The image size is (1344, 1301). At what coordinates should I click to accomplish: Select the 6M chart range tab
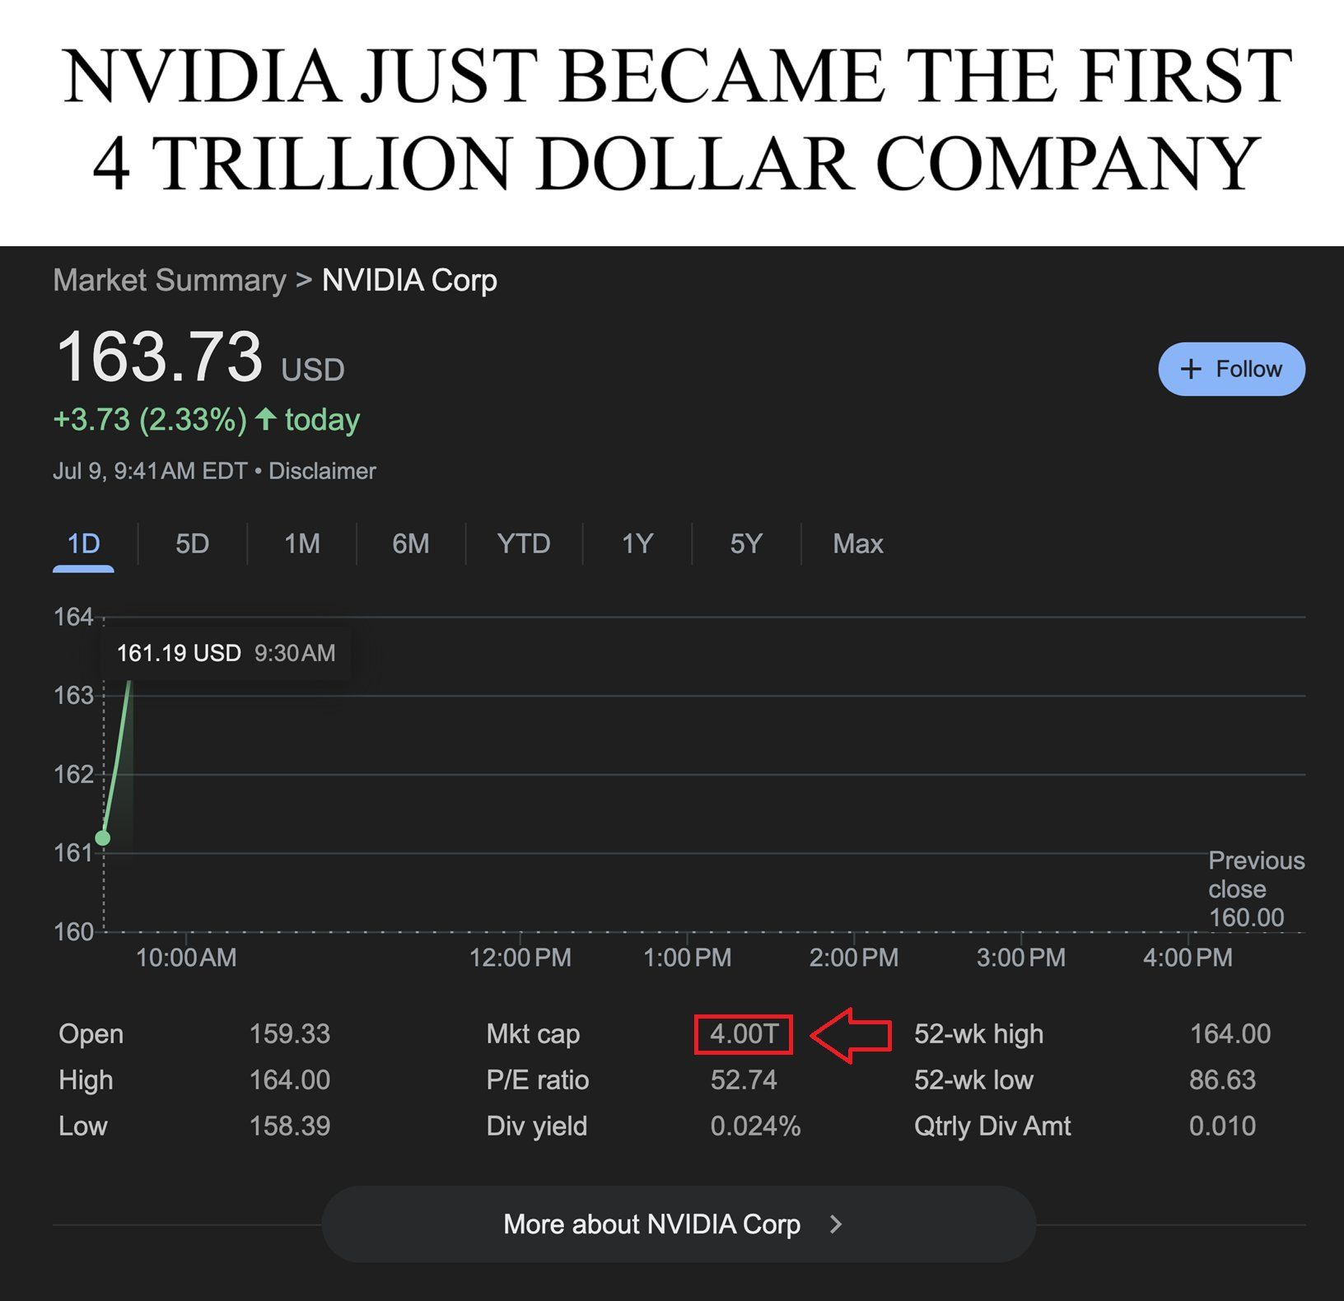click(411, 544)
